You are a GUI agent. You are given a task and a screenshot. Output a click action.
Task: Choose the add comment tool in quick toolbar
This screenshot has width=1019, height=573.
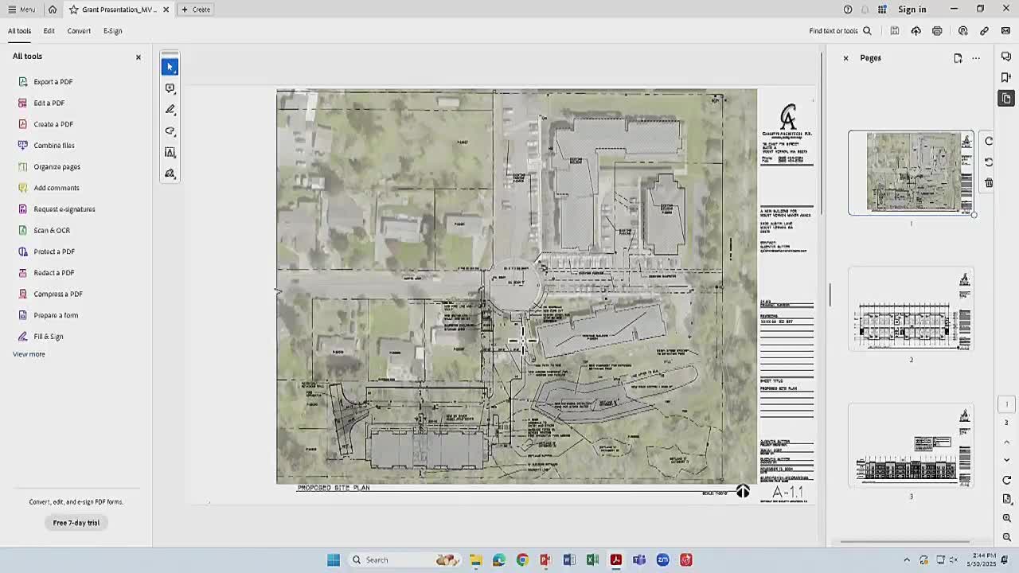click(170, 88)
